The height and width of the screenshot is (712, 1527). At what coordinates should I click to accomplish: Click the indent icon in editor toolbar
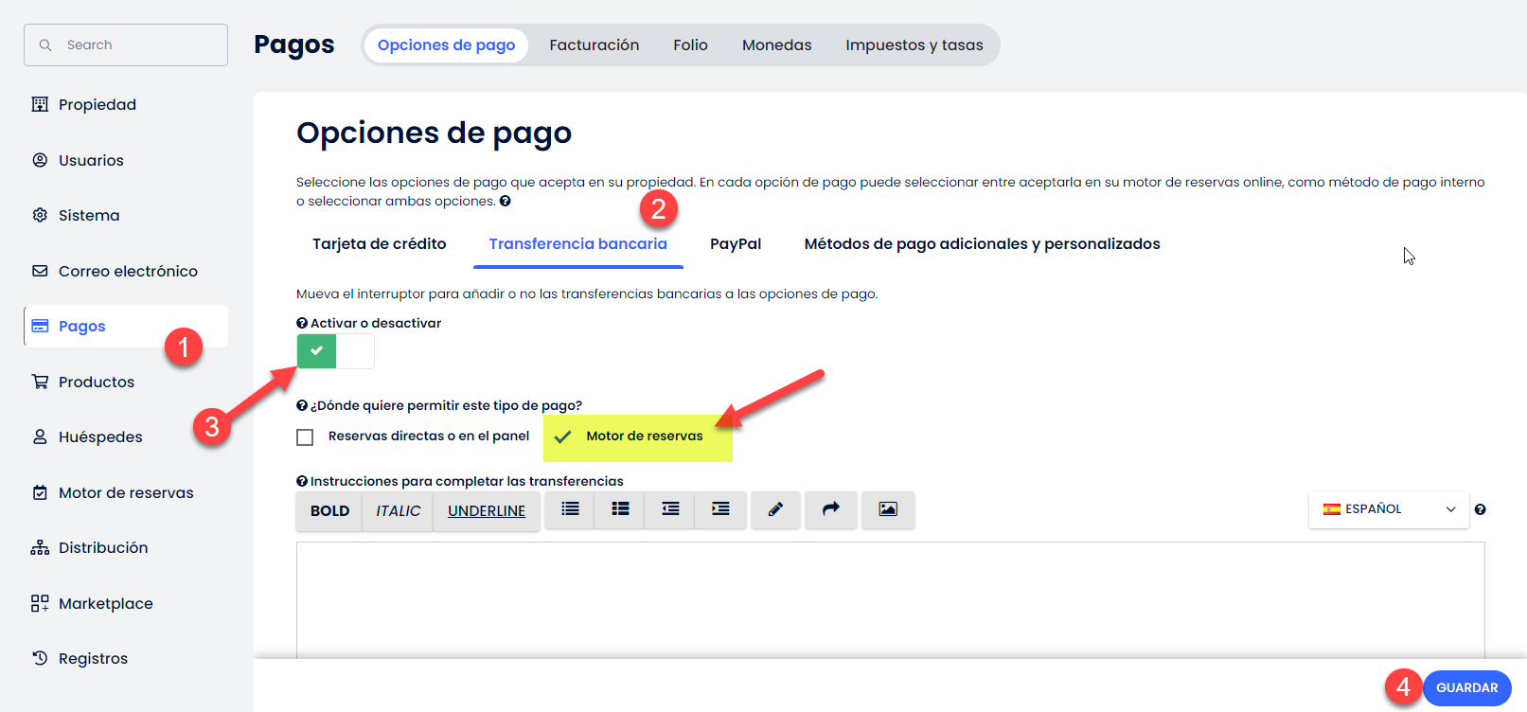coord(720,509)
